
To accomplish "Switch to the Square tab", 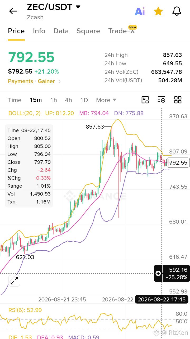I will click(88, 31).
